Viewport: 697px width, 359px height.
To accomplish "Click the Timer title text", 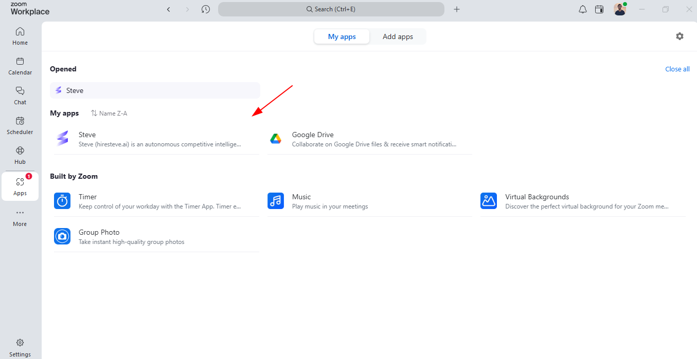I will (88, 197).
